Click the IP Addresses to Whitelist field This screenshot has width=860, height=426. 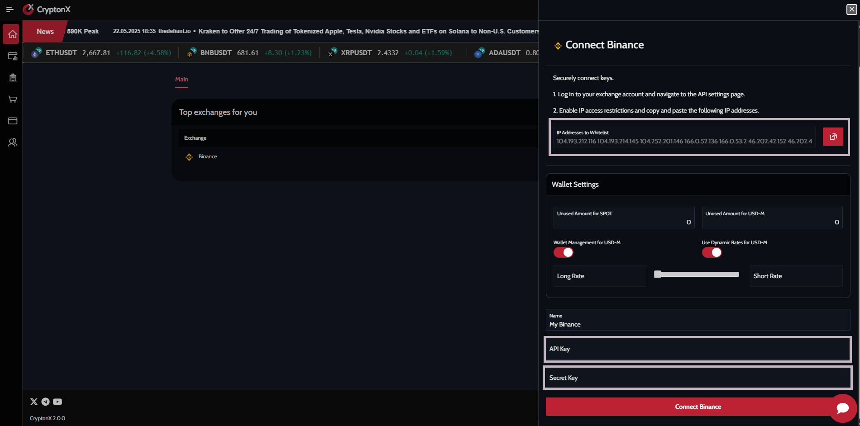[684, 137]
